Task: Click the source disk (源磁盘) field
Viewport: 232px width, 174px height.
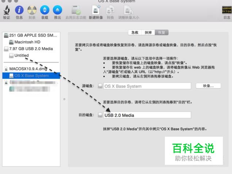Action: tap(147, 86)
